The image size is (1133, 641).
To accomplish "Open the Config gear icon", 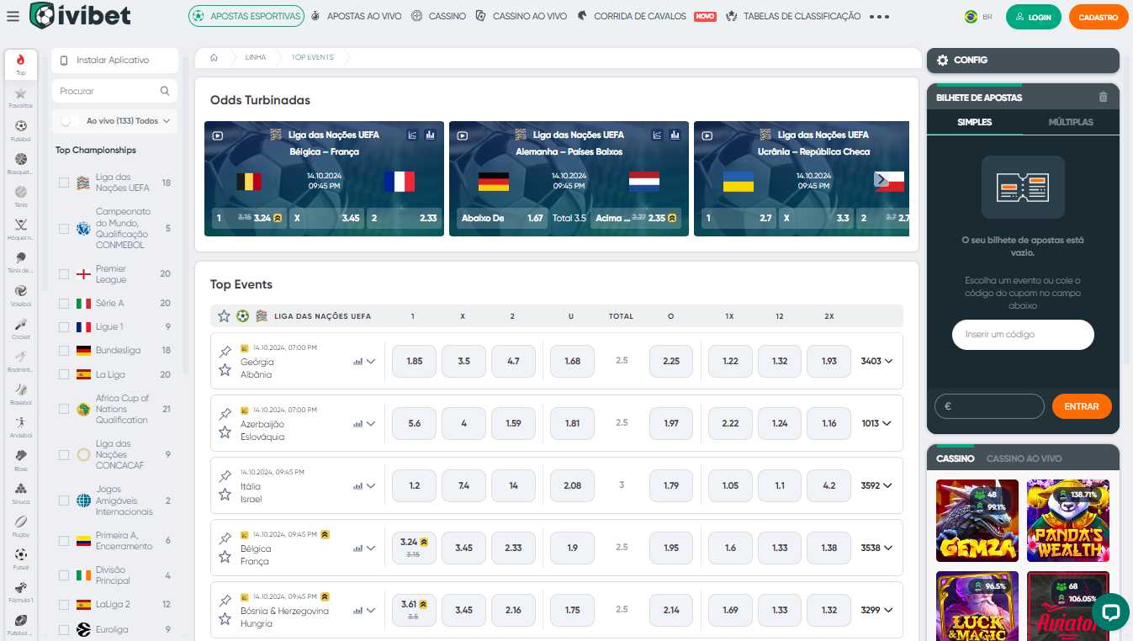I will 942,61.
